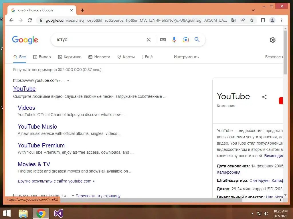Screen dimensions: 293x219
Task: Open Google quick settings gear
Action: pos(273,40)
